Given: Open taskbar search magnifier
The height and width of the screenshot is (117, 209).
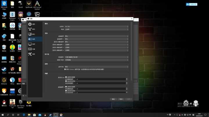Looking at the screenshot, I should point(8,115).
